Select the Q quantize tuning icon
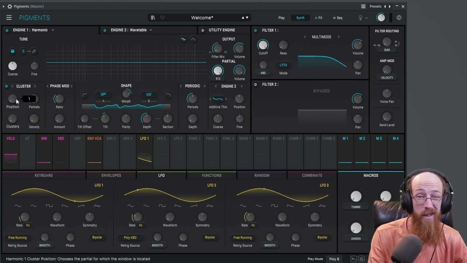The width and height of the screenshot is (467, 263). [23, 51]
